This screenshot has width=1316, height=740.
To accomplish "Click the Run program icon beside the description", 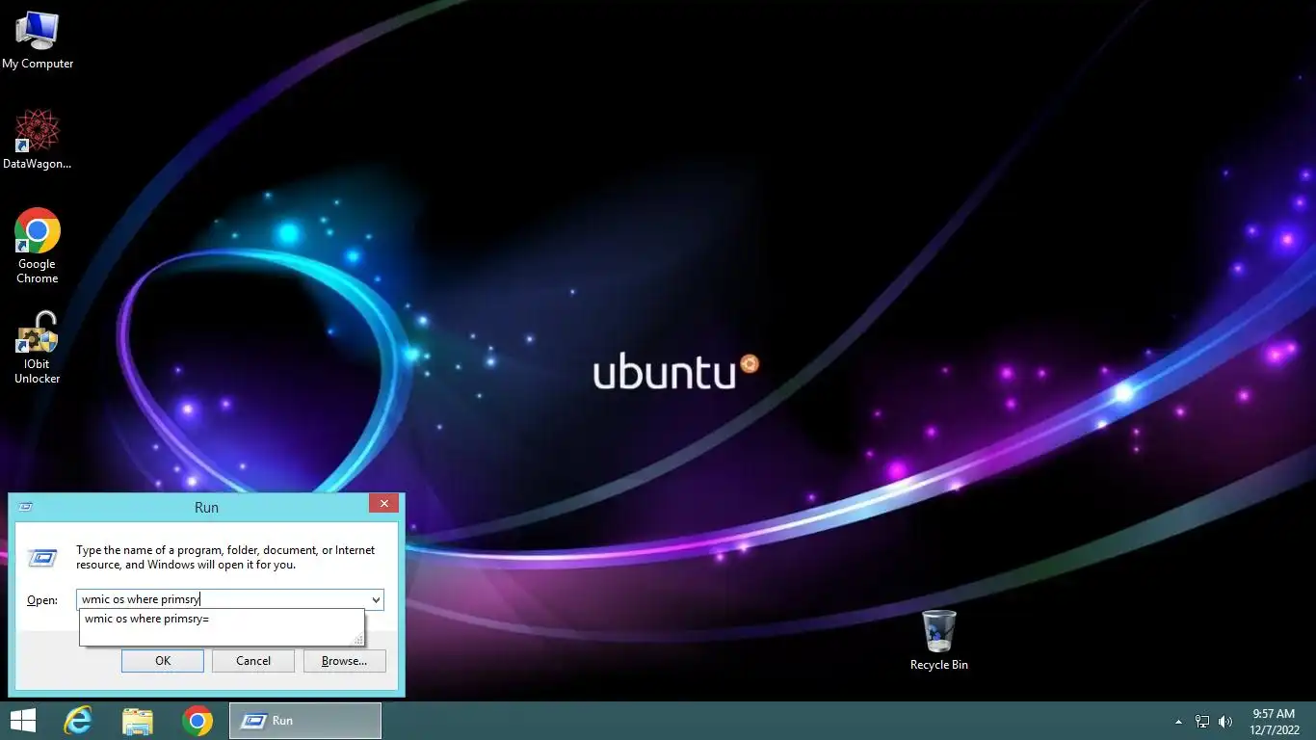I will (42, 558).
